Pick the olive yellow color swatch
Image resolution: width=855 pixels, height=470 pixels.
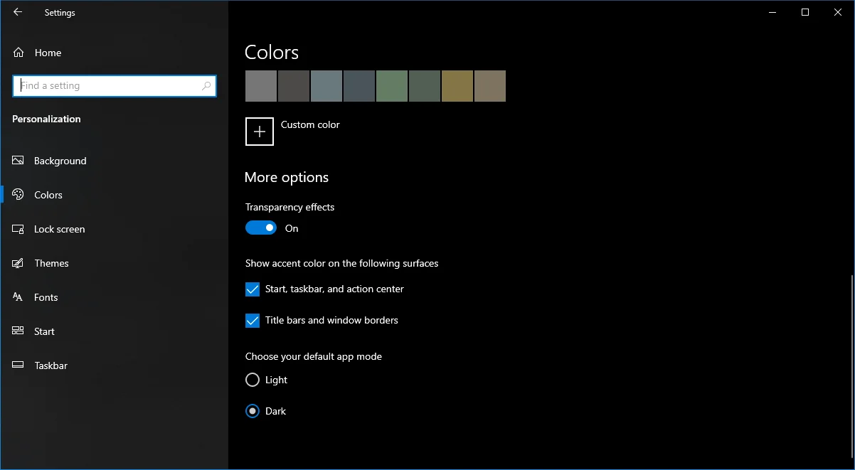[457, 86]
